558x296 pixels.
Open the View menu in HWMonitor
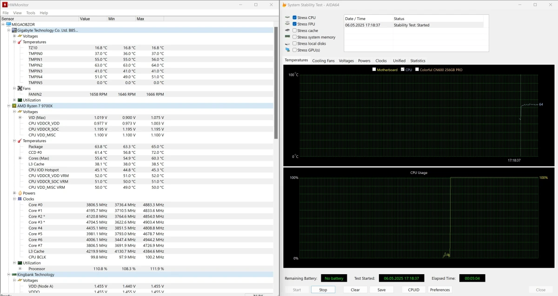point(17,13)
